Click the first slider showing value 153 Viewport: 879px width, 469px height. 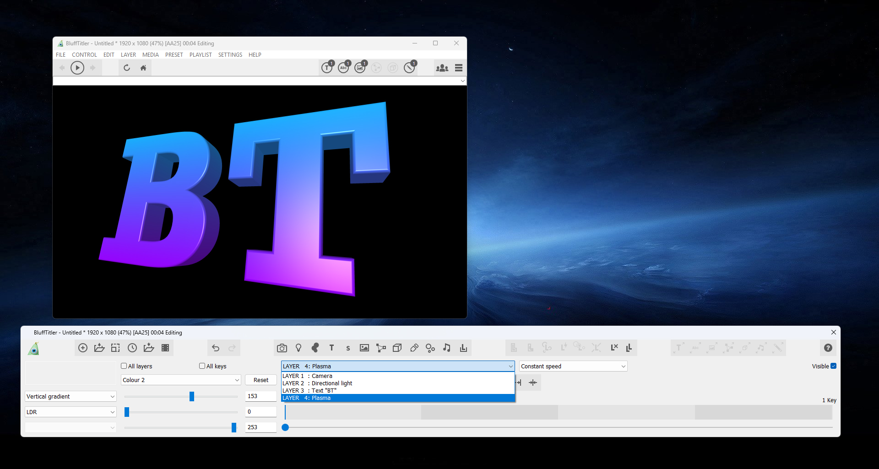(192, 397)
